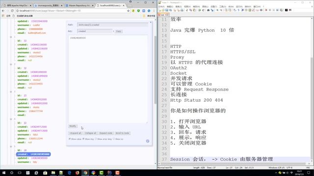Click the value textarea showing 1438248385000
The image size is (314, 176).
(108, 79)
